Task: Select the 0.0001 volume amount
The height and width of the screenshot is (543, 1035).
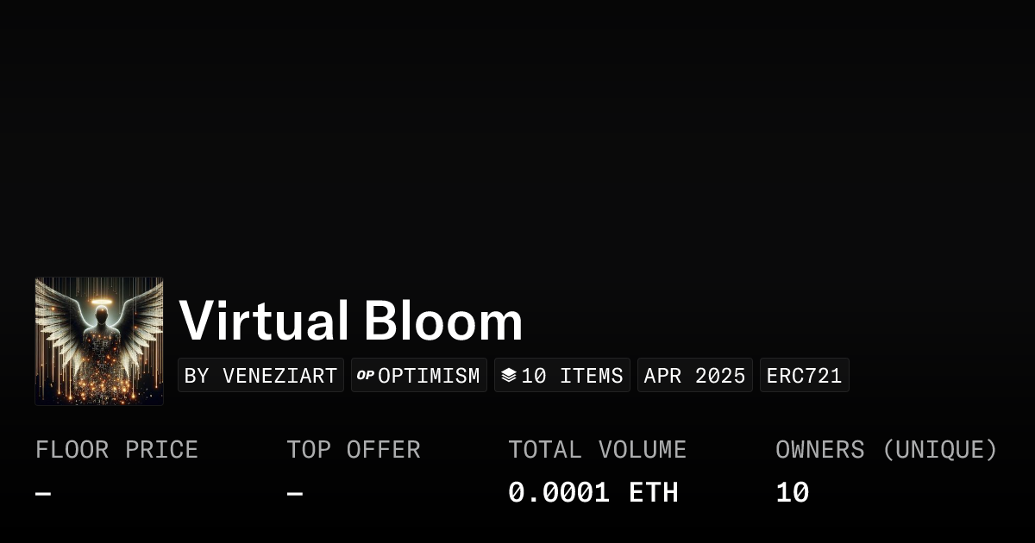Action: click(x=558, y=493)
